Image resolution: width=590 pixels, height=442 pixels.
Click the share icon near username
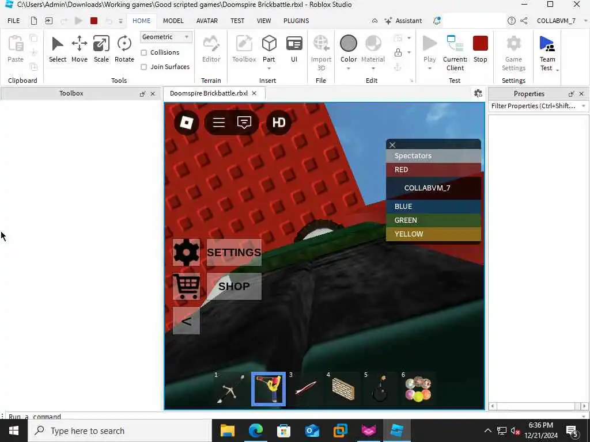point(524,21)
